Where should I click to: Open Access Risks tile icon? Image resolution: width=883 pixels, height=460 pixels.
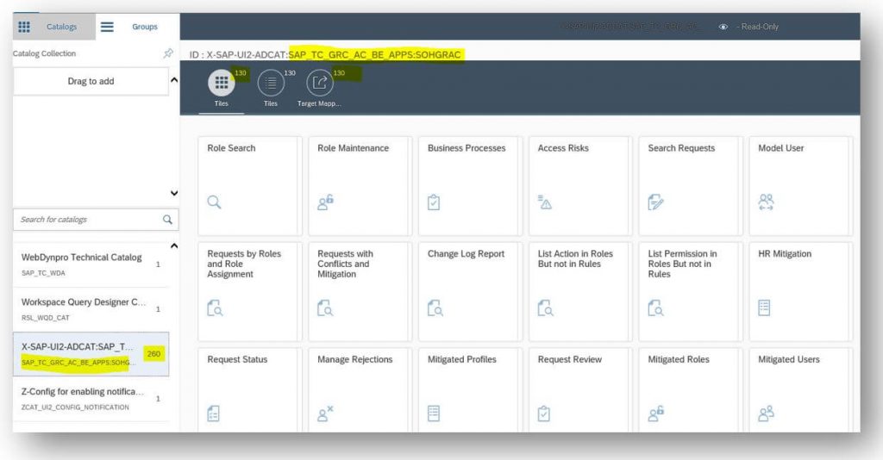point(545,202)
